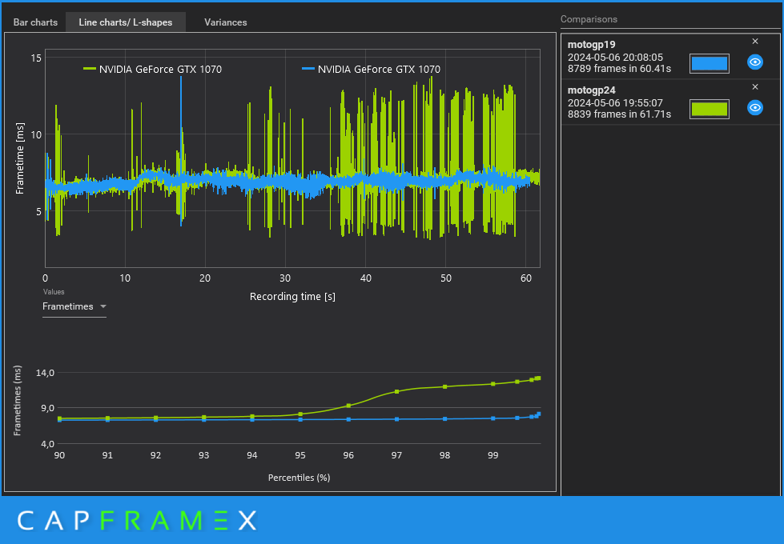
Task: Expand the Frametimes values dropdown
Action: click(x=74, y=306)
